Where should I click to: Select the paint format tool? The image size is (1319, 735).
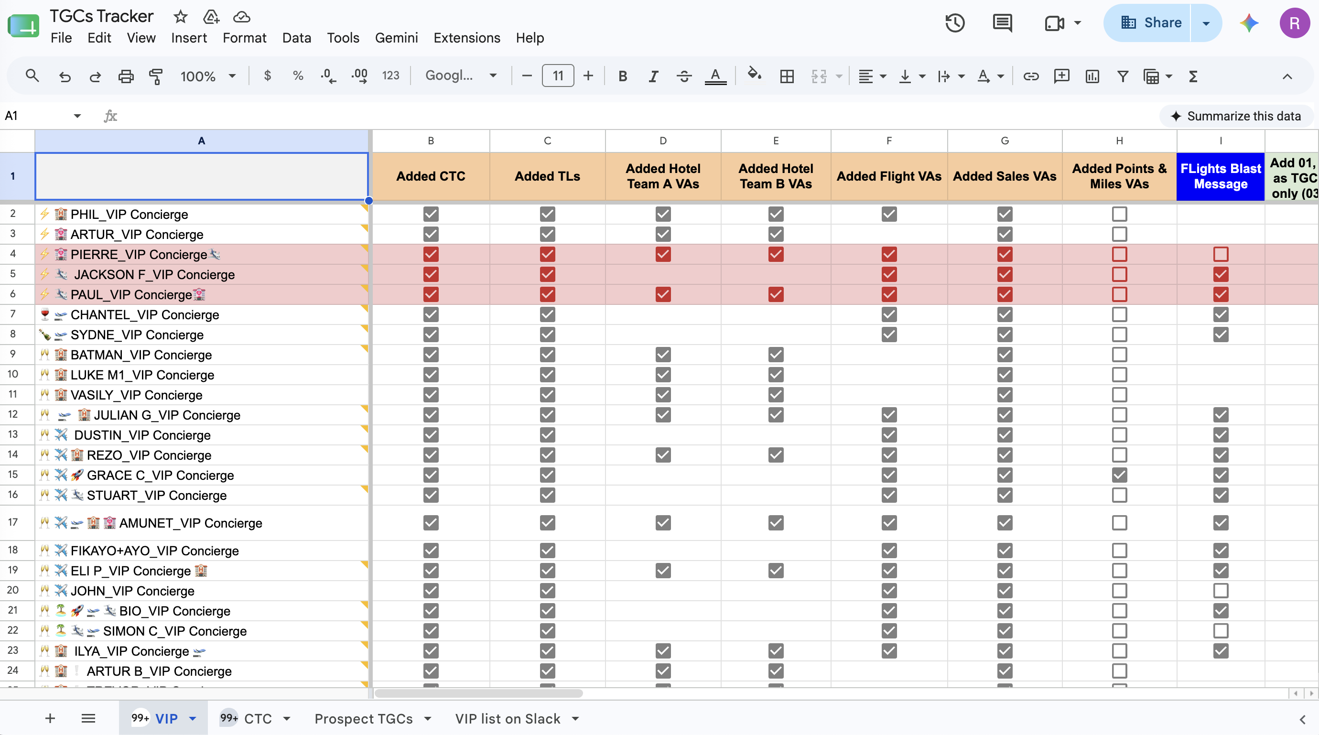(x=156, y=76)
